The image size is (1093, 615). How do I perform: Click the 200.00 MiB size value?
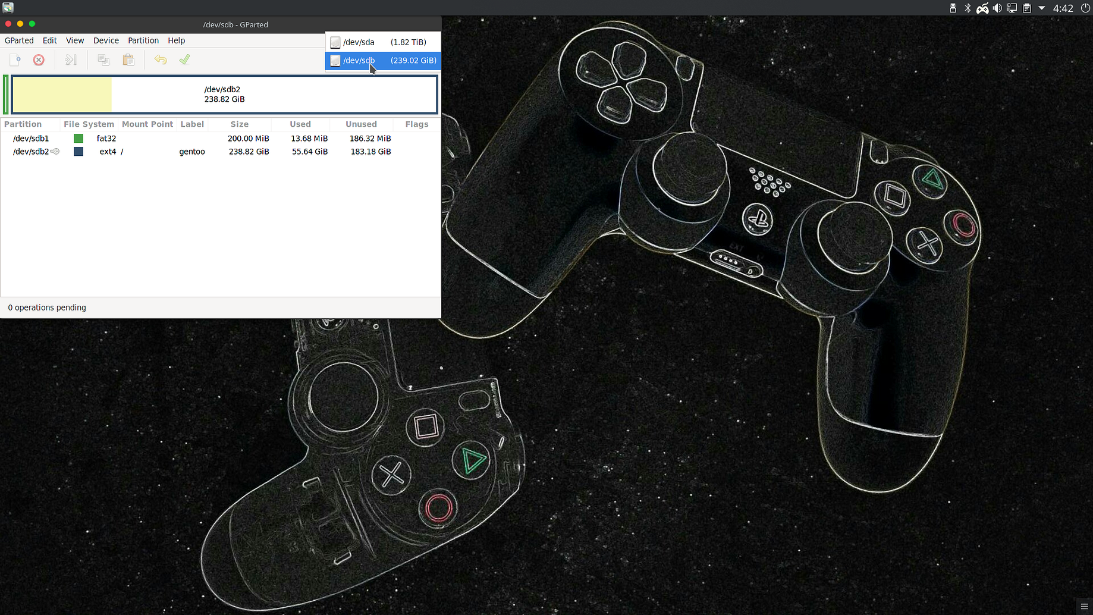coord(249,139)
